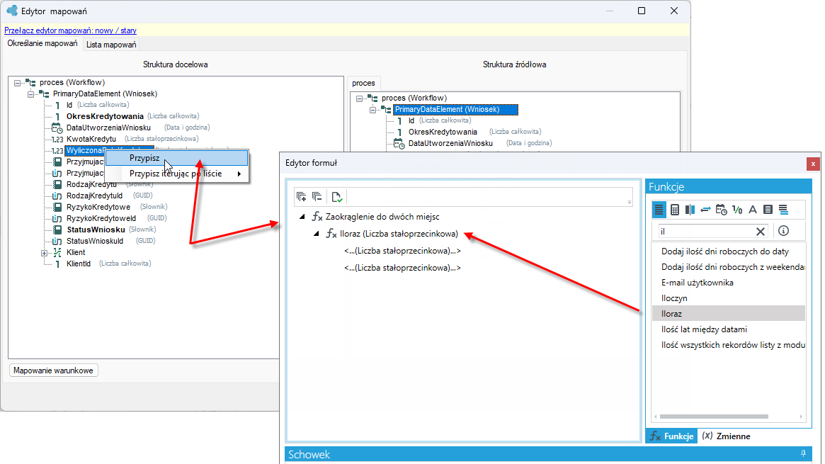Close the Edytor formuł window
Screen dimensions: 825x464
(x=813, y=164)
